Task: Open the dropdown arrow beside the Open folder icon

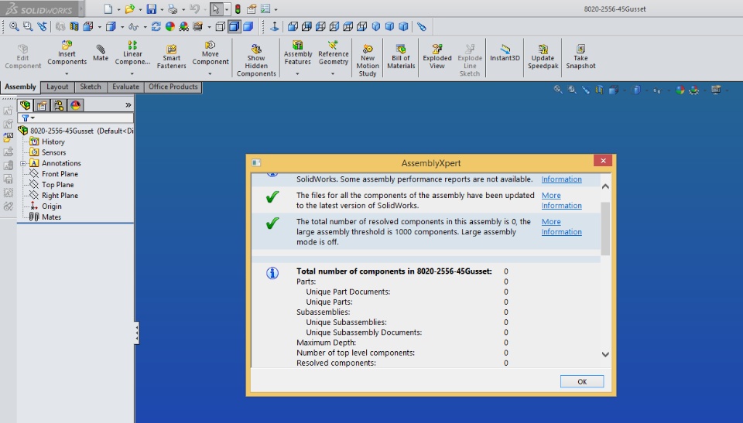Action: (140, 9)
